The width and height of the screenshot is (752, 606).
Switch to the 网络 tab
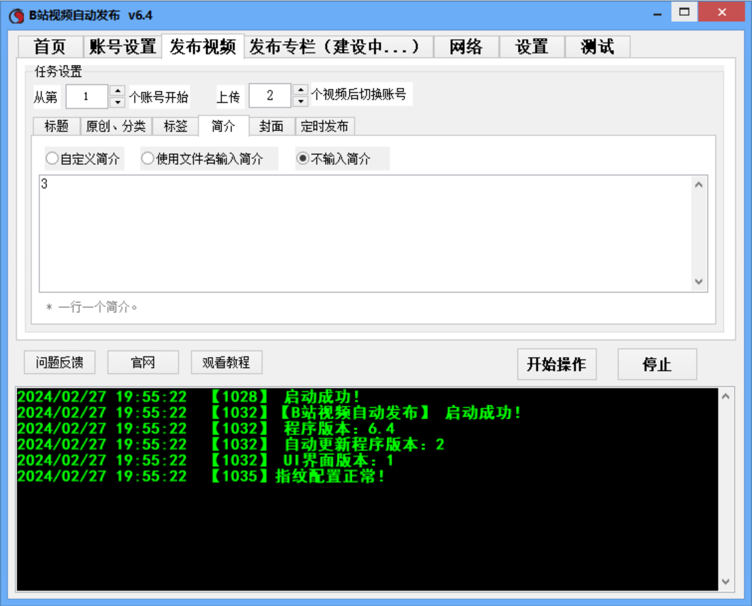click(x=466, y=46)
